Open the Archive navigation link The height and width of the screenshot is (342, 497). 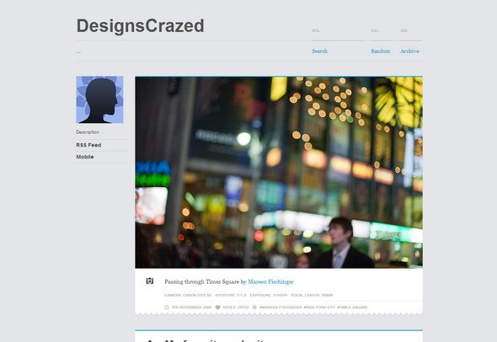(409, 51)
